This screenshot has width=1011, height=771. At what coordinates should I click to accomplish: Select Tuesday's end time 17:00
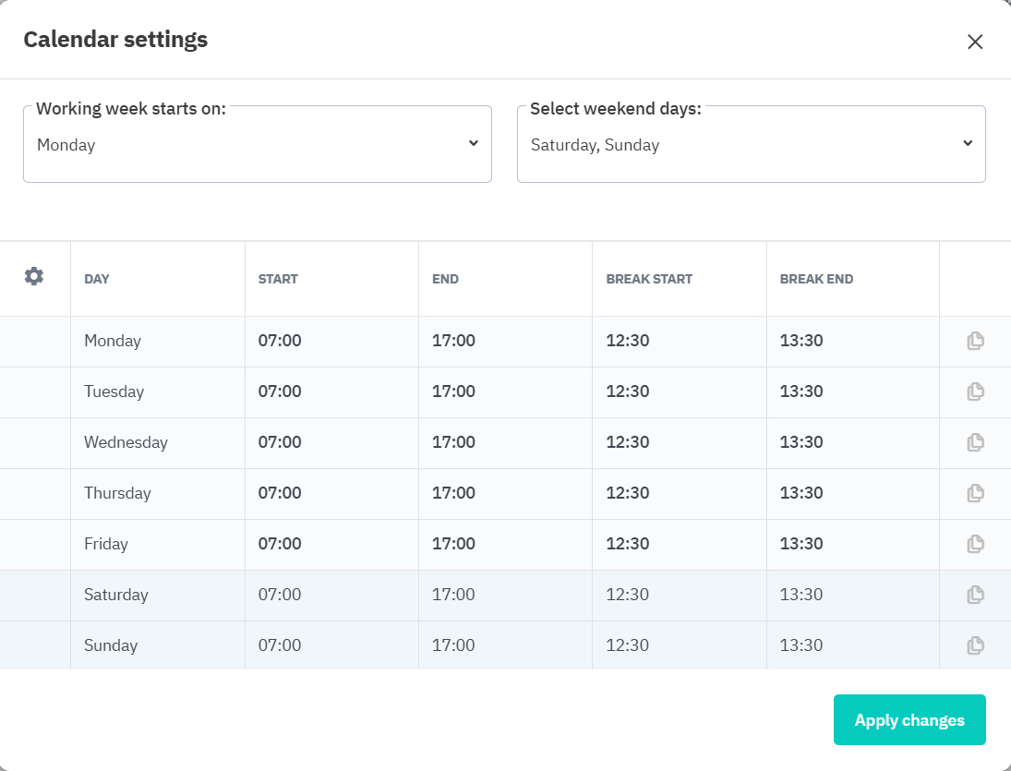453,392
